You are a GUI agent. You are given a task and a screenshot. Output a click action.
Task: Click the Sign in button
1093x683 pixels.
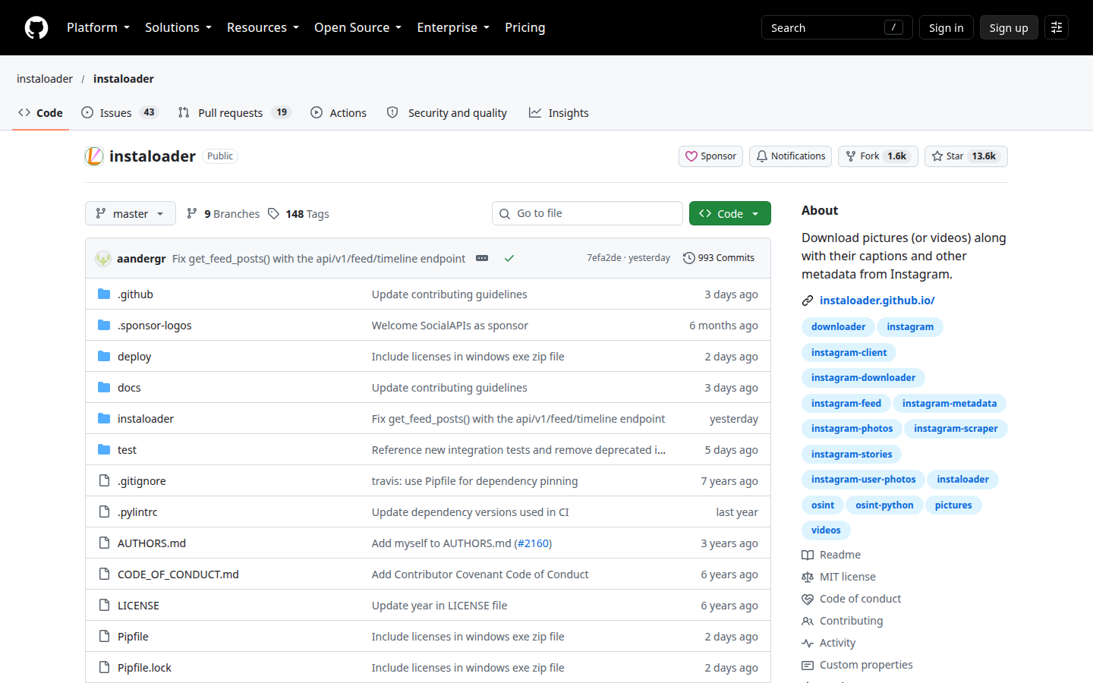pos(946,27)
